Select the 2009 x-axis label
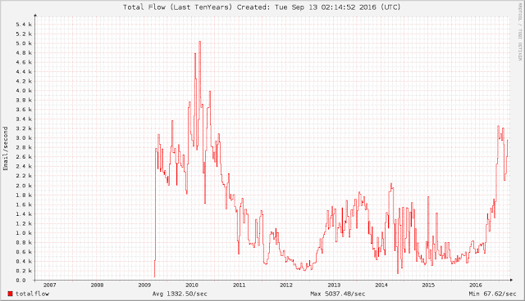Image resolution: width=525 pixels, height=301 pixels. [x=144, y=285]
